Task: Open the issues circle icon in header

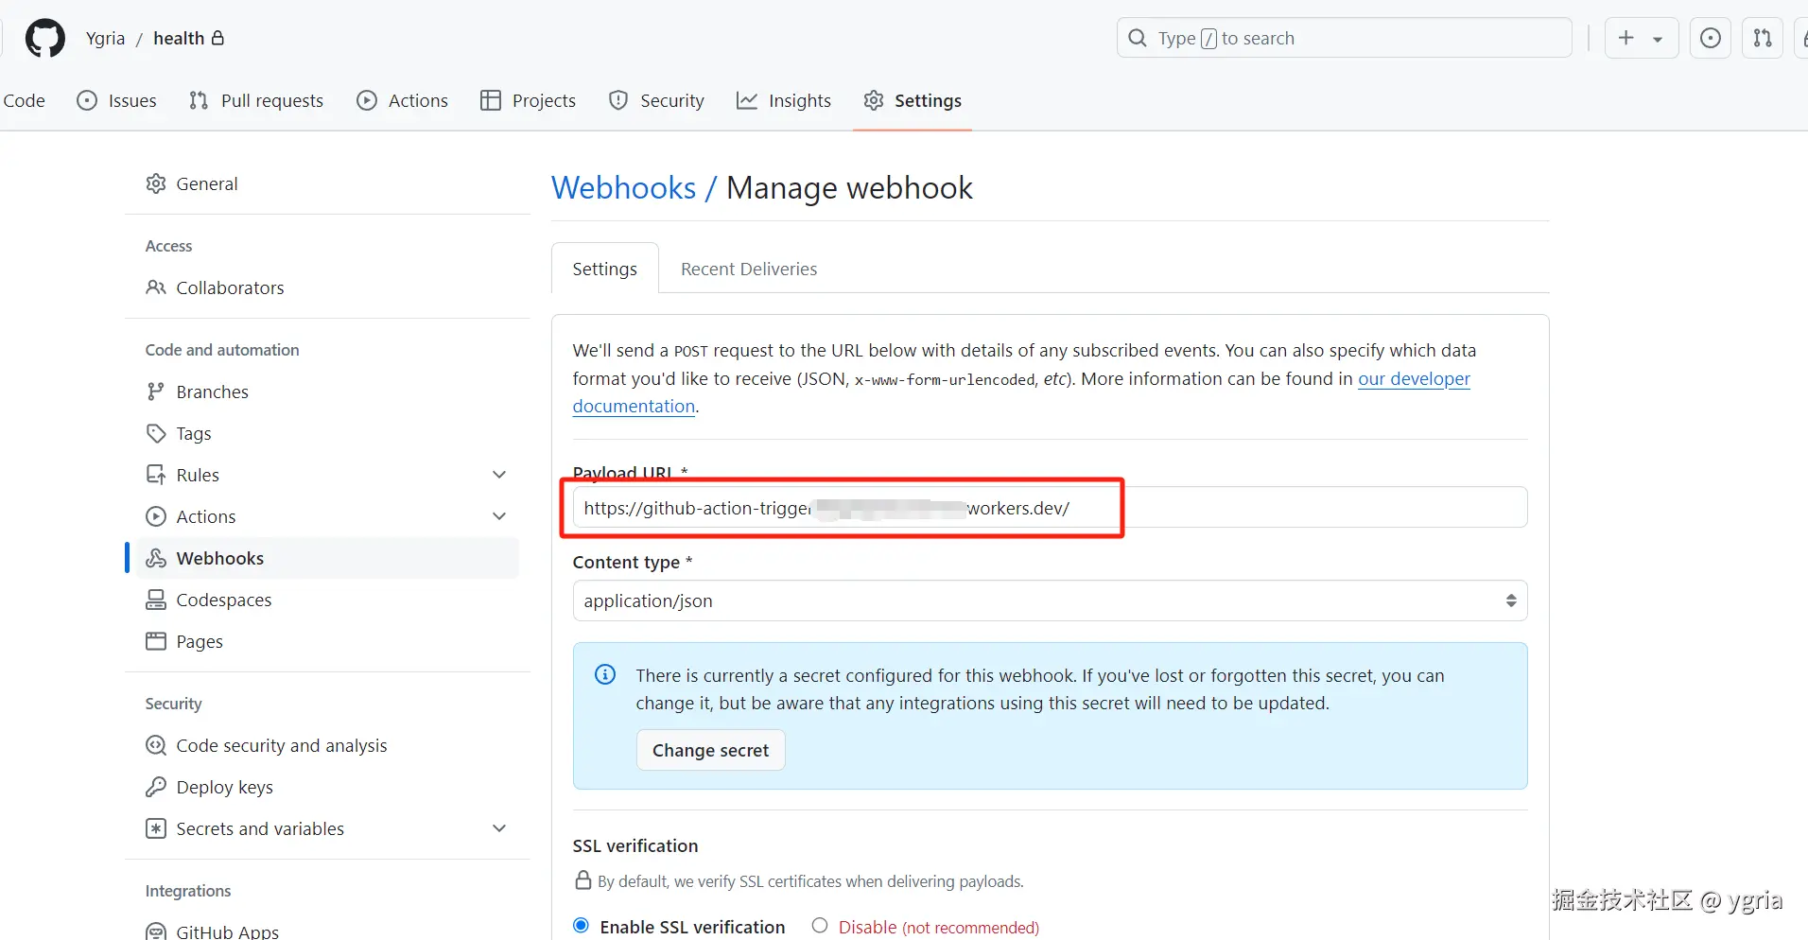Action: click(1711, 38)
